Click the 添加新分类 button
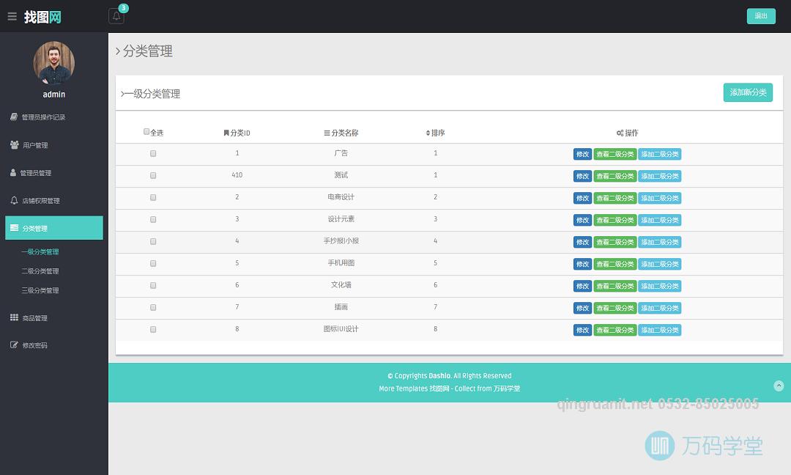This screenshot has height=475, width=791. (x=748, y=92)
